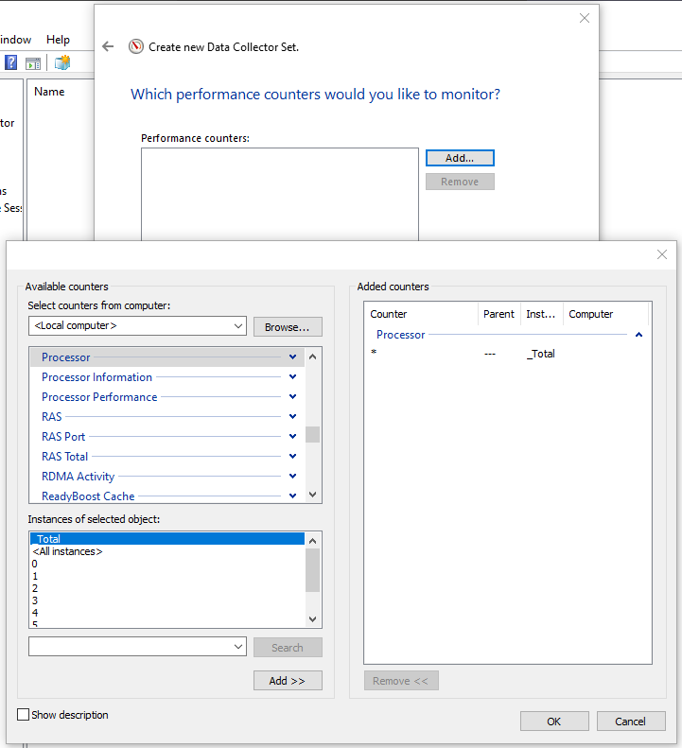Image resolution: width=682 pixels, height=748 pixels.
Task: Click the counters list scrollbar thumb
Action: 312,435
